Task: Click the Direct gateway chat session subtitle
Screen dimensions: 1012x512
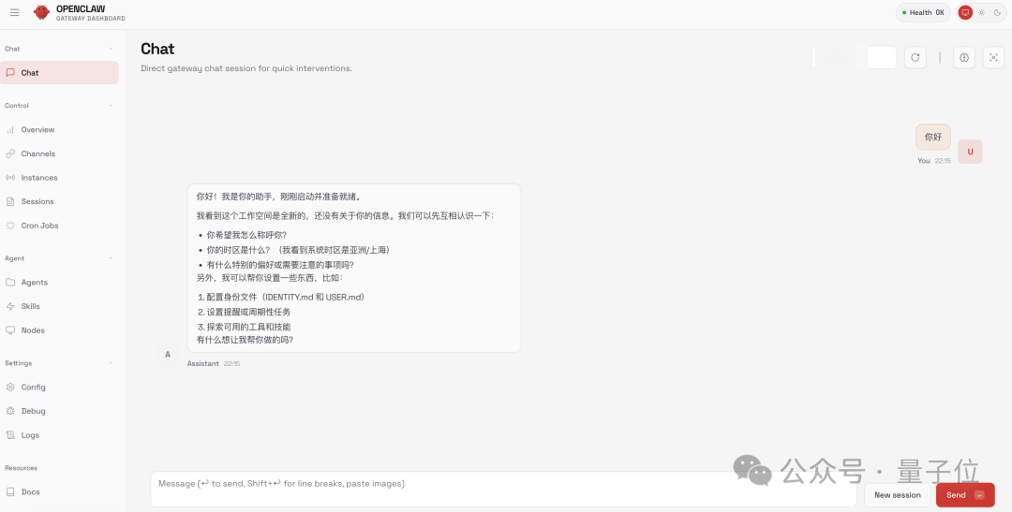Action: pos(246,68)
